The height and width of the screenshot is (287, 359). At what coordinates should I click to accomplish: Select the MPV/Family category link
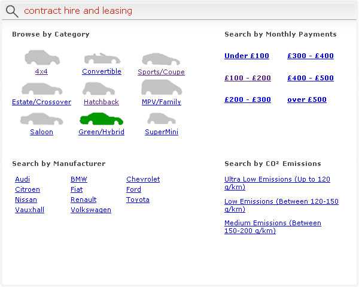click(162, 102)
